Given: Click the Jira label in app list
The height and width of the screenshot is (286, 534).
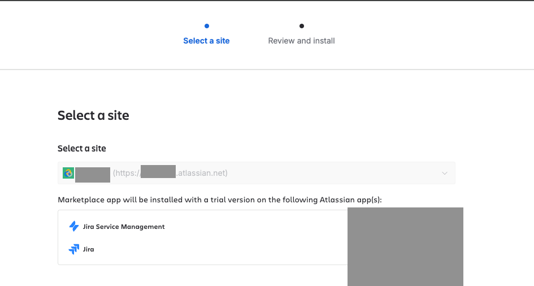Looking at the screenshot, I should [x=89, y=249].
